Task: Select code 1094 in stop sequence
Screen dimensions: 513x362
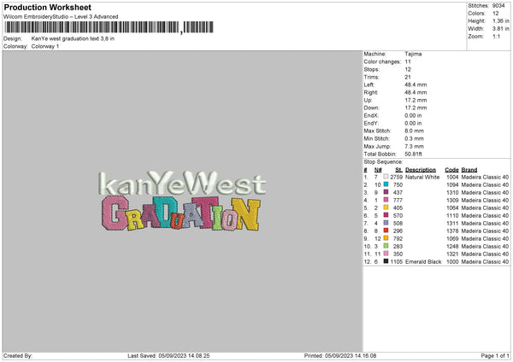Action: [452, 185]
